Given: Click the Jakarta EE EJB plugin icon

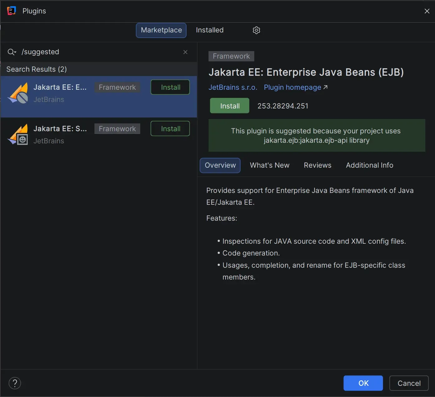Looking at the screenshot, I should [18, 93].
